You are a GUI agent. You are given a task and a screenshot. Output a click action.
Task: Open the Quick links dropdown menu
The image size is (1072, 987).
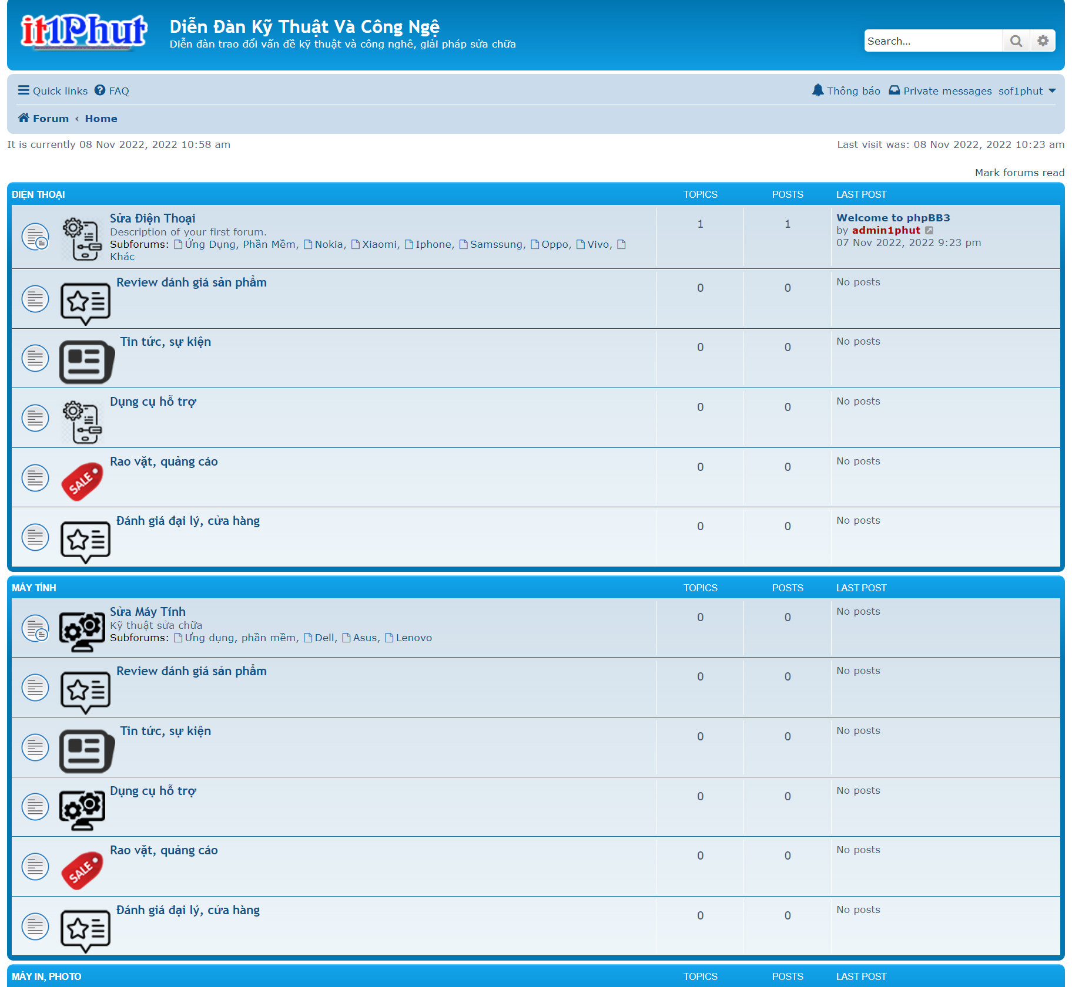(53, 91)
